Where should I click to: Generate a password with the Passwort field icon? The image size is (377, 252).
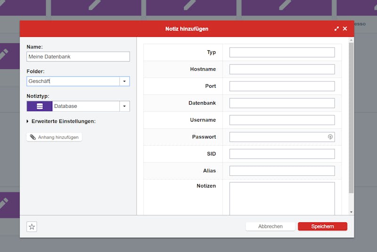tap(330, 137)
